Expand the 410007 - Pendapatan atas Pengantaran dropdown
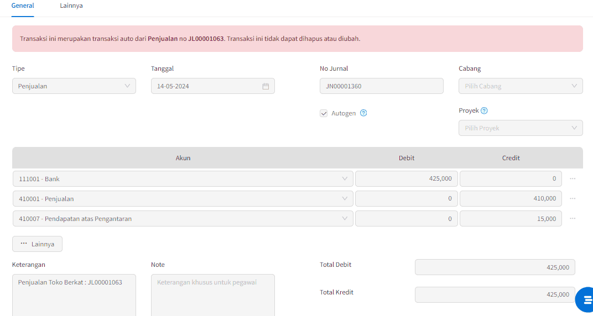 (x=183, y=219)
